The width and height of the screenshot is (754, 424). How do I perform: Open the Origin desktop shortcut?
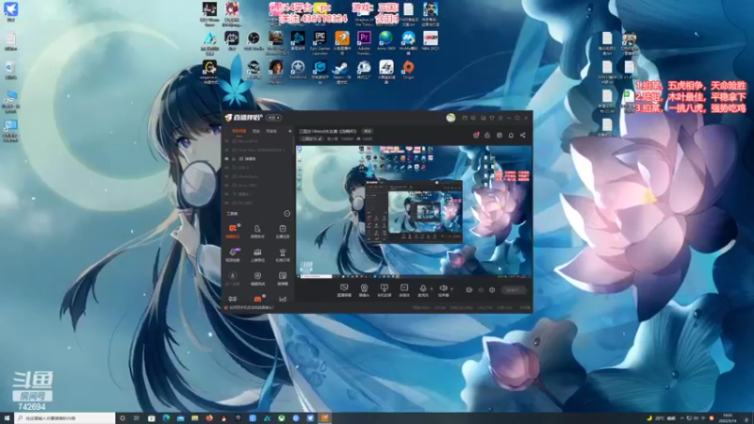408,68
